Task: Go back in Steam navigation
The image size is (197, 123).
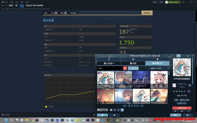Action: [3, 5]
